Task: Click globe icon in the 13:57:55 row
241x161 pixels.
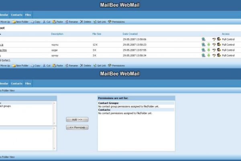Action: 204,50
